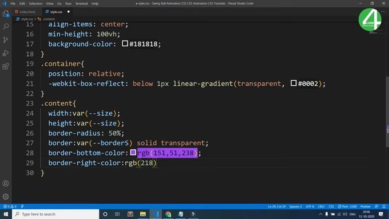Click the Type here to search box

click(55, 214)
